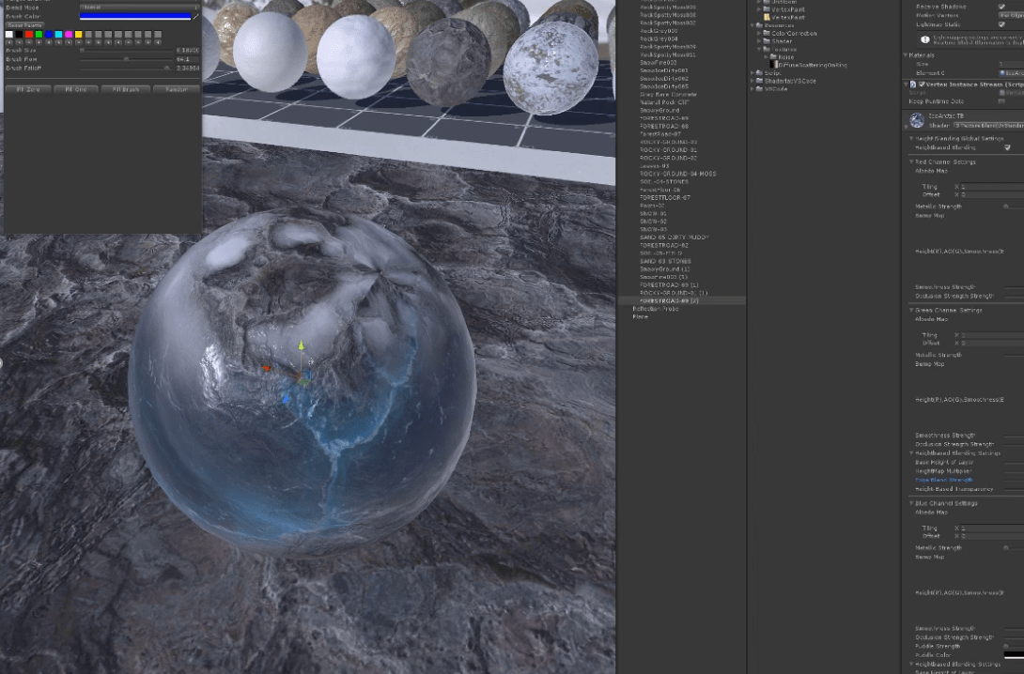Click the ShaderlabVSCode folder icon
Image resolution: width=1024 pixels, height=674 pixels.
click(759, 81)
